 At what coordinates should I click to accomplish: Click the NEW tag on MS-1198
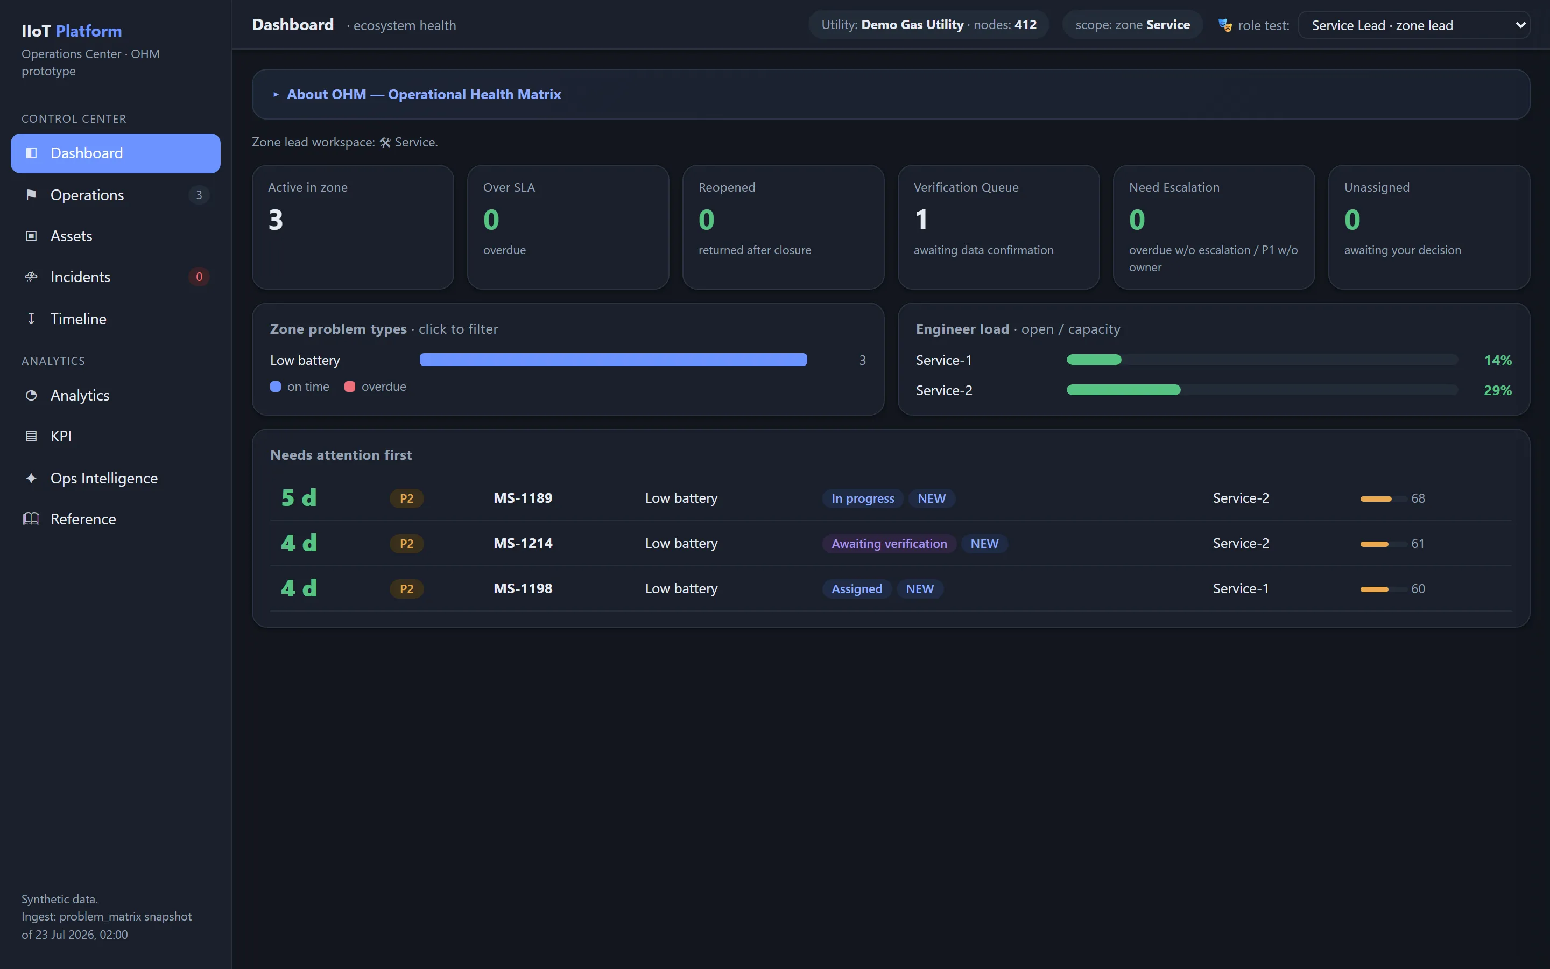(920, 589)
